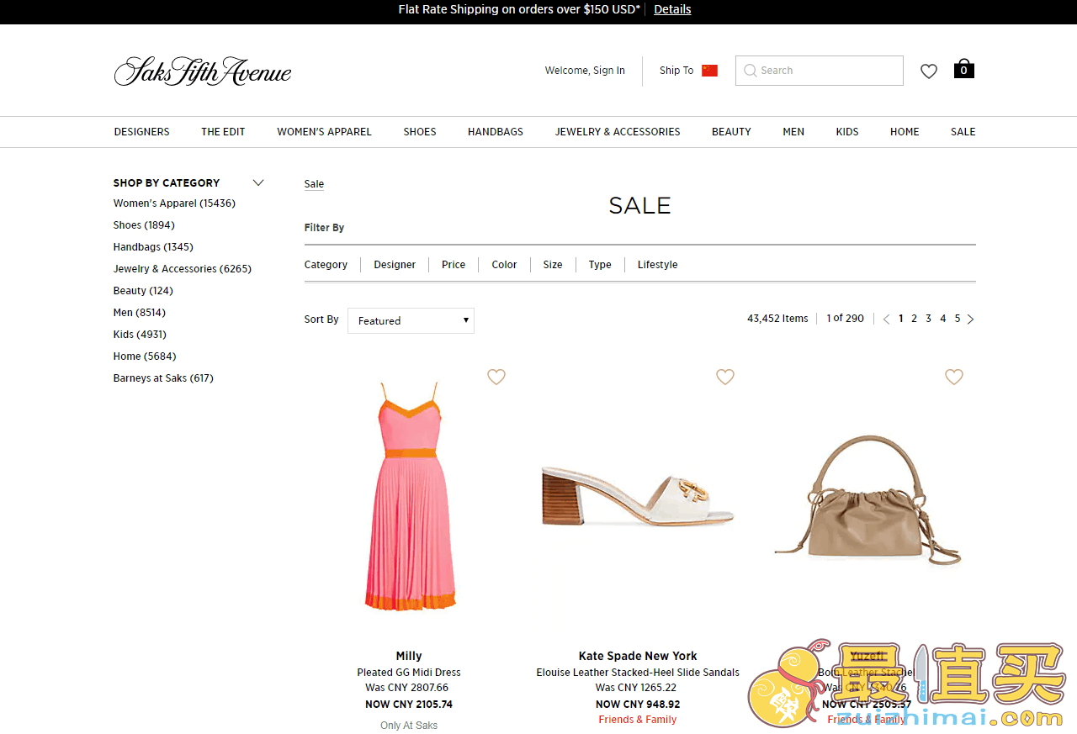Open the Sort By Featured dropdown
1077x734 pixels.
tap(411, 320)
